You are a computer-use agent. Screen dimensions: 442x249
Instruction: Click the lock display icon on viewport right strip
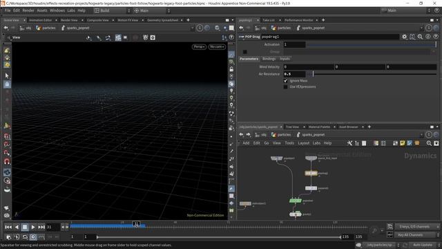(231, 69)
